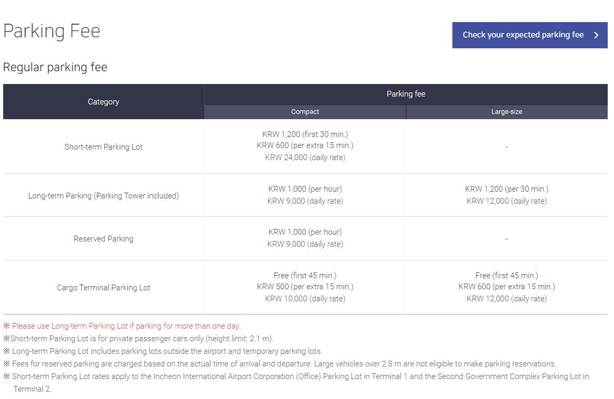
Task: Click the chevron arrow on the parking fee button
Action: pyautogui.click(x=596, y=35)
